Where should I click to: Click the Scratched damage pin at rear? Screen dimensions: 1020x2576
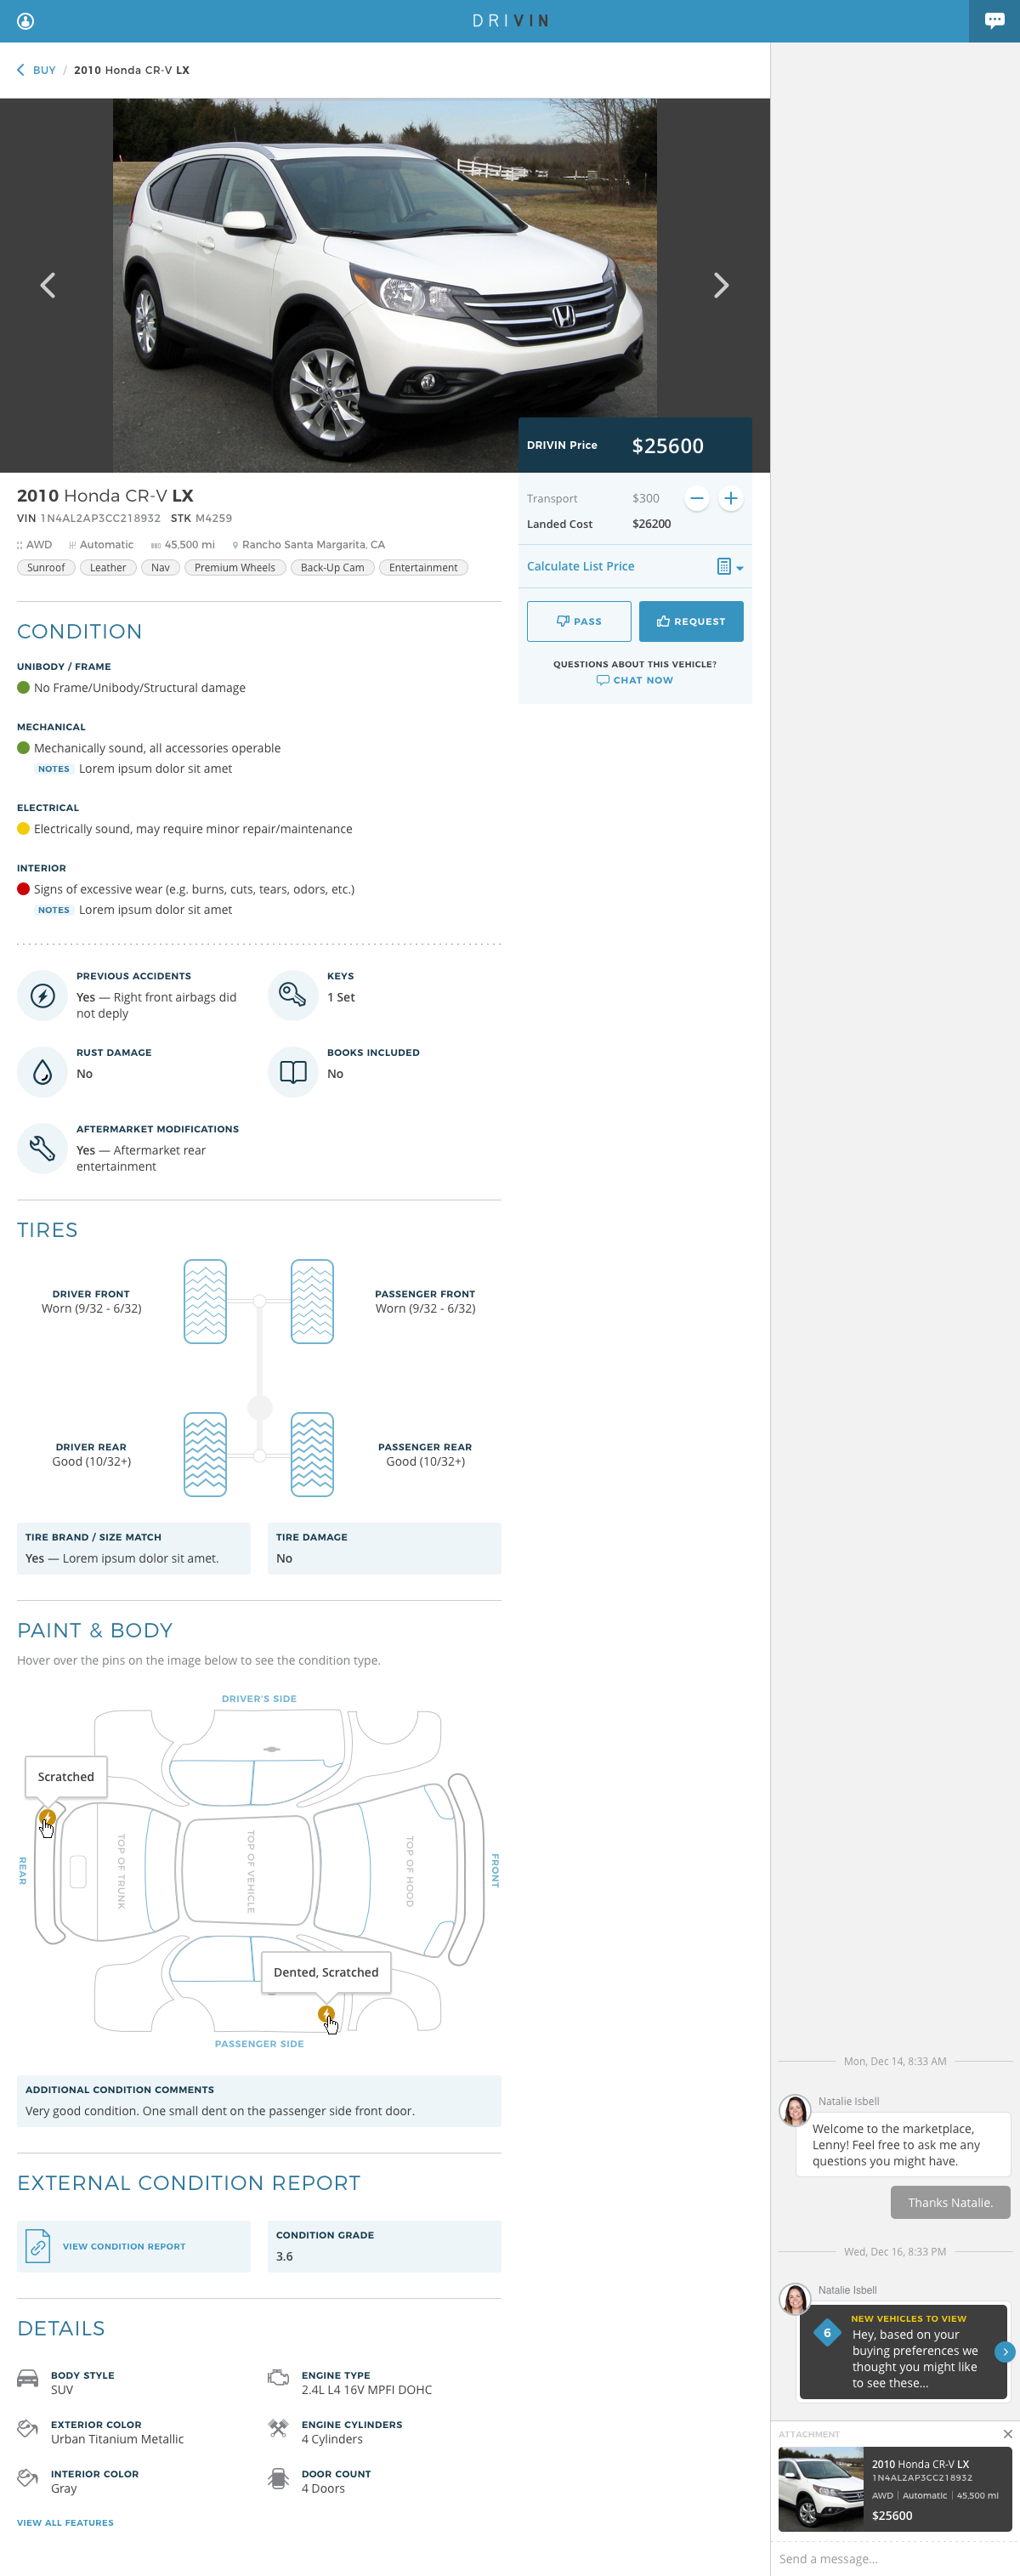pyautogui.click(x=47, y=1817)
